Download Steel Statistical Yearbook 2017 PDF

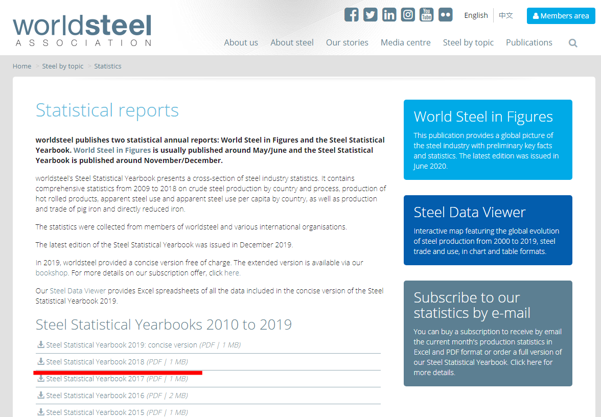pos(117,379)
